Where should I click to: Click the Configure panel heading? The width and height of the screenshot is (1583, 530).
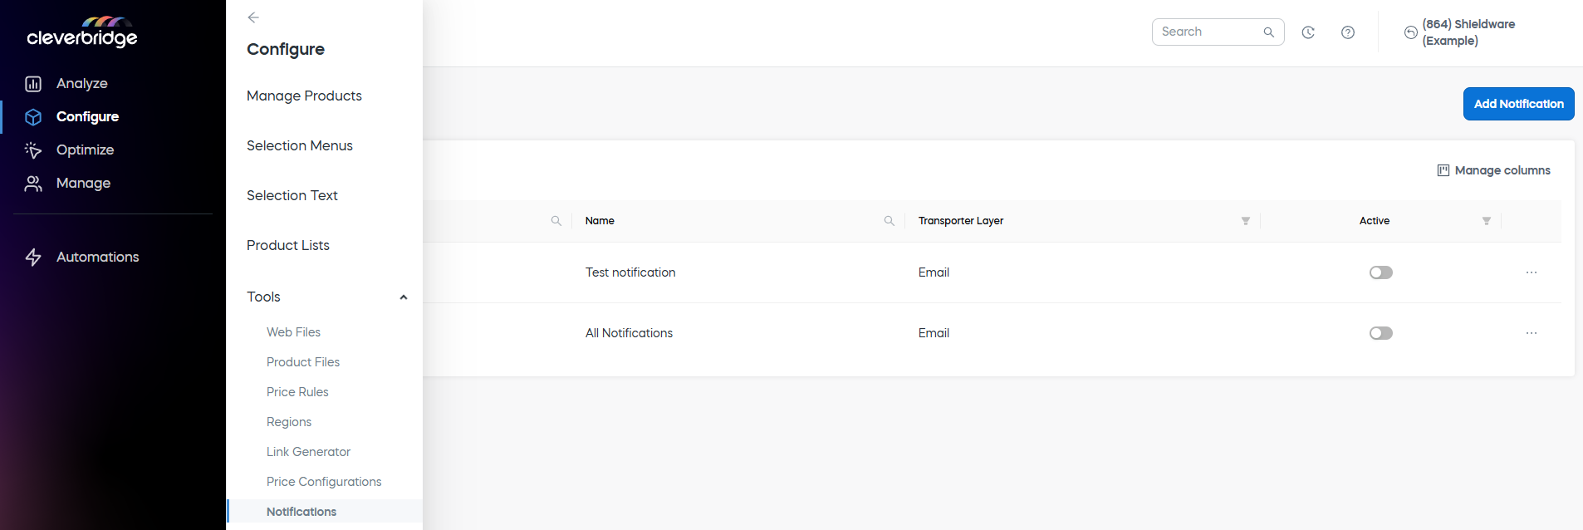[x=286, y=50]
